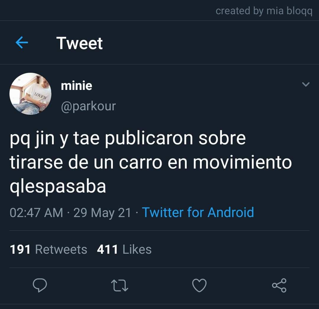Open the share icon options
Viewport: 319px width, 309px height.
(279, 285)
